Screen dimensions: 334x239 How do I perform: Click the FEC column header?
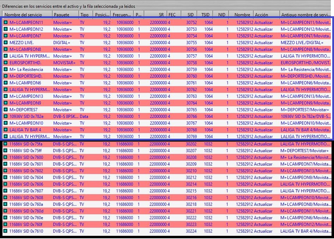click(174, 14)
